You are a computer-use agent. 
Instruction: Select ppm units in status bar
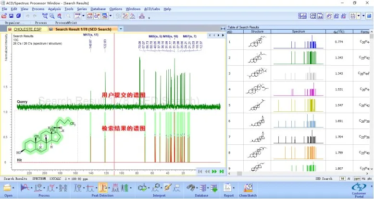pyautogui.click(x=357, y=178)
